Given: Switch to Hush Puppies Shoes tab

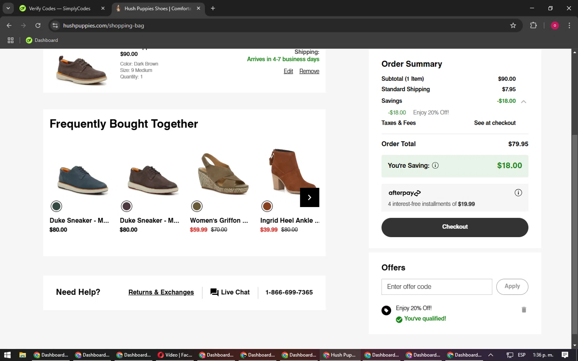Looking at the screenshot, I should click(x=157, y=8).
